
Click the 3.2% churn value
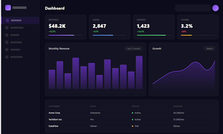coord(187,26)
